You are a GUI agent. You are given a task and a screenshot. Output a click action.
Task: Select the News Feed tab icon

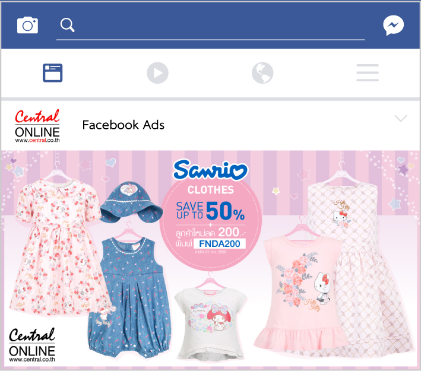53,73
